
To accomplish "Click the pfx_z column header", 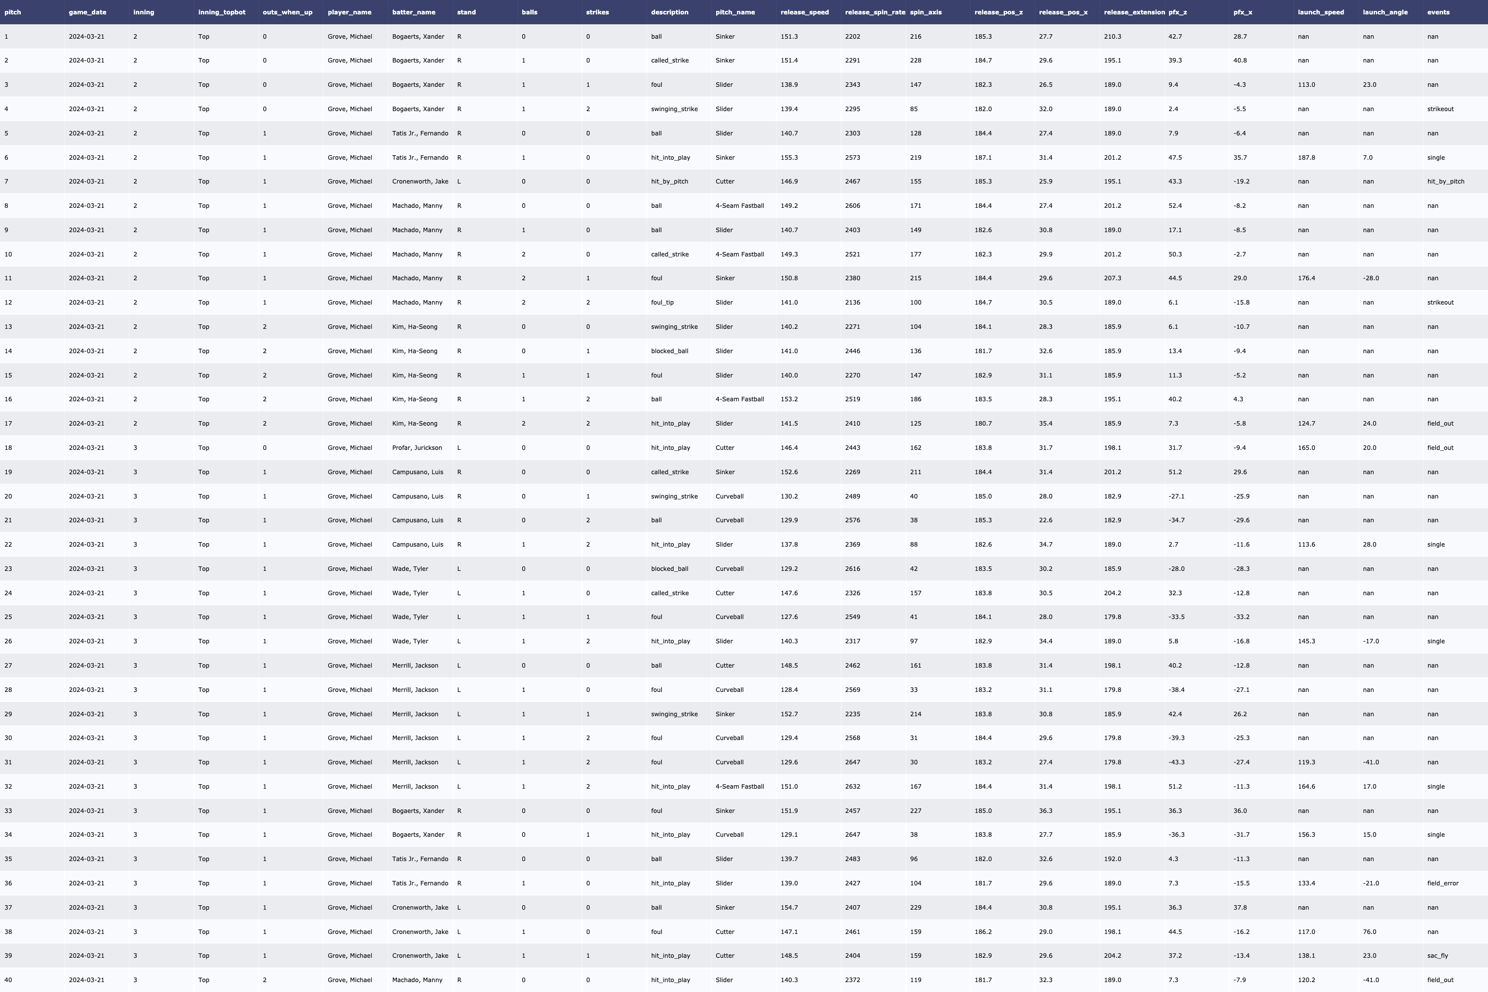I will point(1178,12).
